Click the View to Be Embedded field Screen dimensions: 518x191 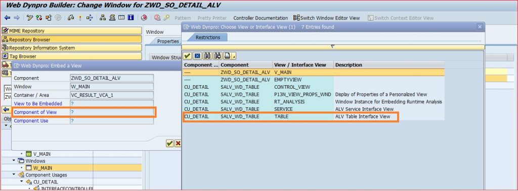pyautogui.click(x=112, y=103)
